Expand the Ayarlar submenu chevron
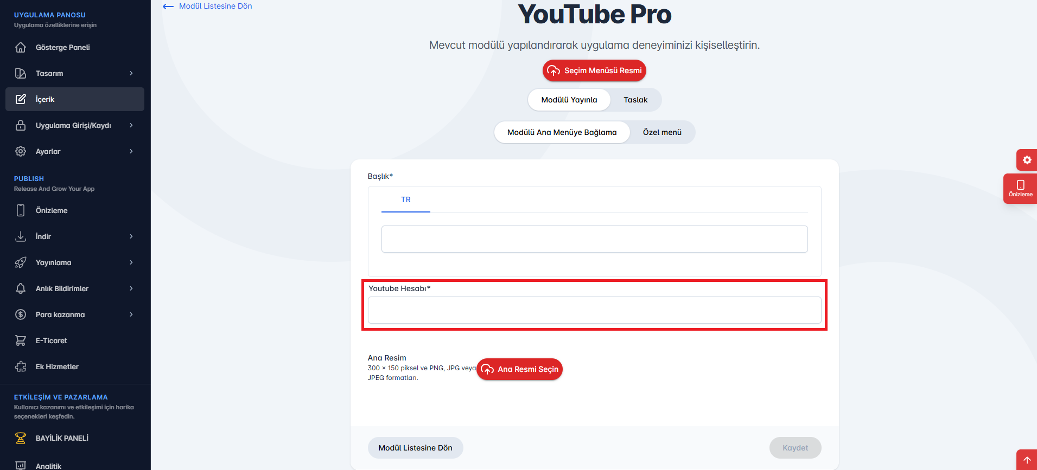The height and width of the screenshot is (470, 1037). [131, 151]
